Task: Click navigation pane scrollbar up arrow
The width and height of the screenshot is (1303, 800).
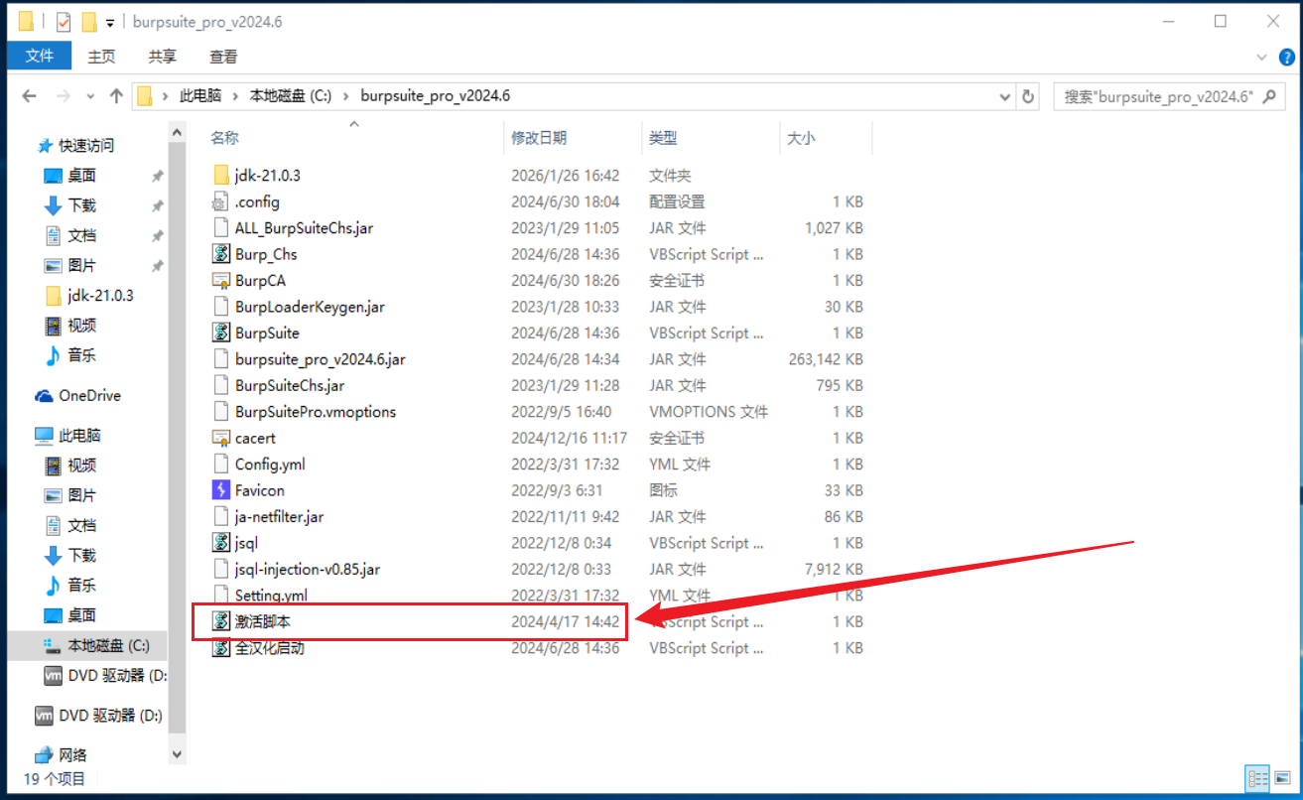Action: click(178, 131)
